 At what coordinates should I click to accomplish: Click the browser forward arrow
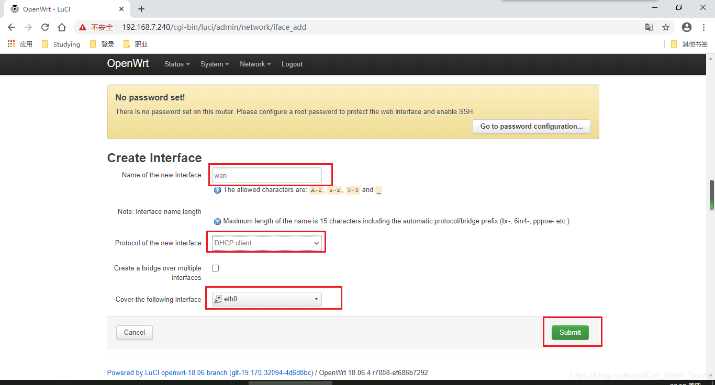tap(28, 27)
